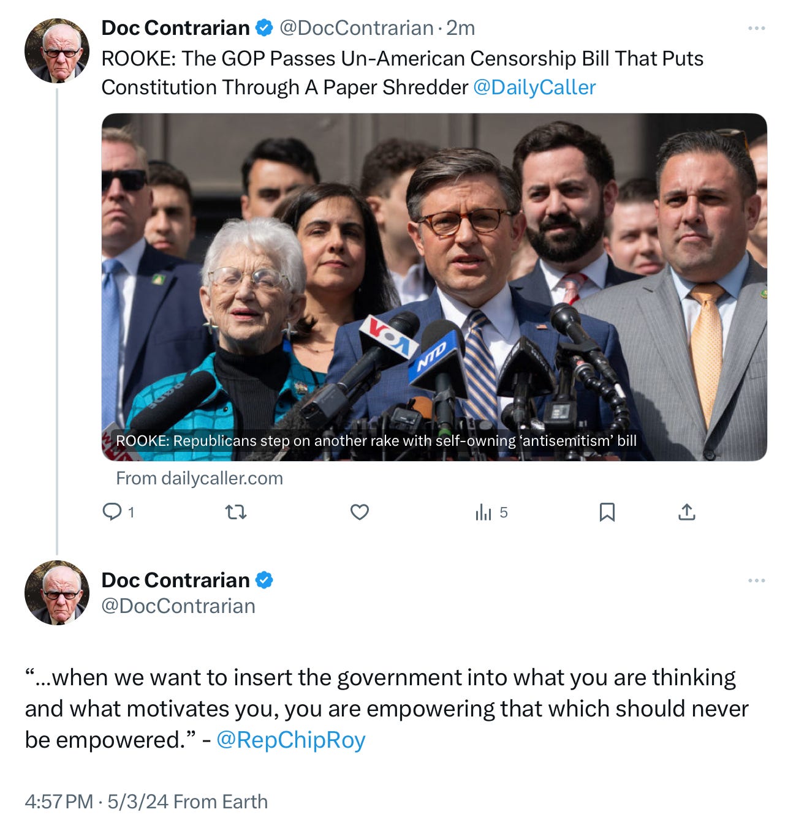Image resolution: width=796 pixels, height=831 pixels.
Task: Bookmark the first tweet
Action: (x=607, y=512)
